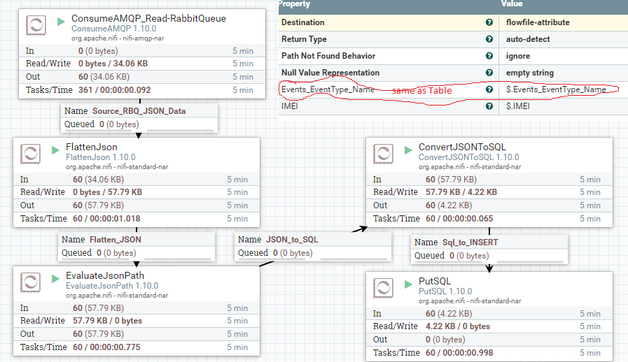Change the Return Type auto-detect value
The height and width of the screenshot is (362, 628).
(529, 39)
